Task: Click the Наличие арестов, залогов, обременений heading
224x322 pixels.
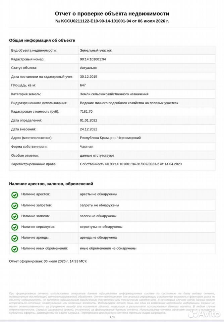Action: (51, 184)
